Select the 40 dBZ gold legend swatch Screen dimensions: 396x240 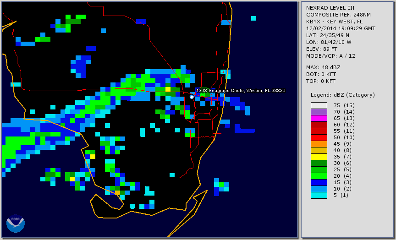click(x=319, y=150)
